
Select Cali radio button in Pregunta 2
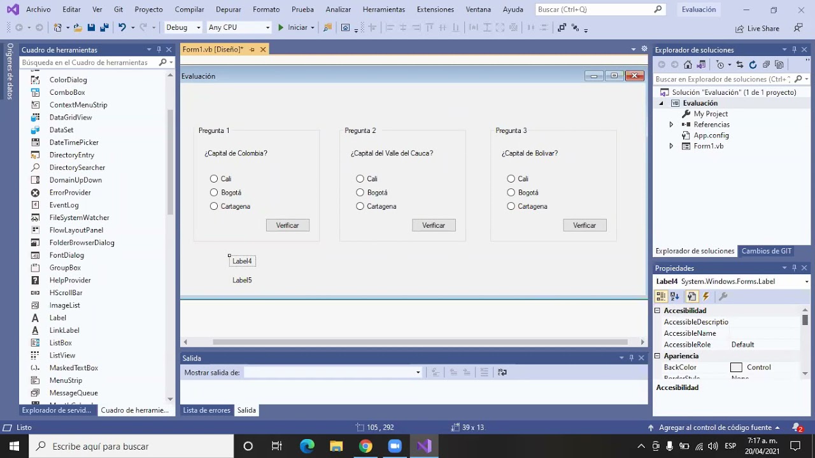coord(360,179)
